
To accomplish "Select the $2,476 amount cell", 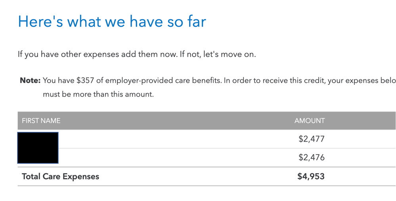I will 312,157.
